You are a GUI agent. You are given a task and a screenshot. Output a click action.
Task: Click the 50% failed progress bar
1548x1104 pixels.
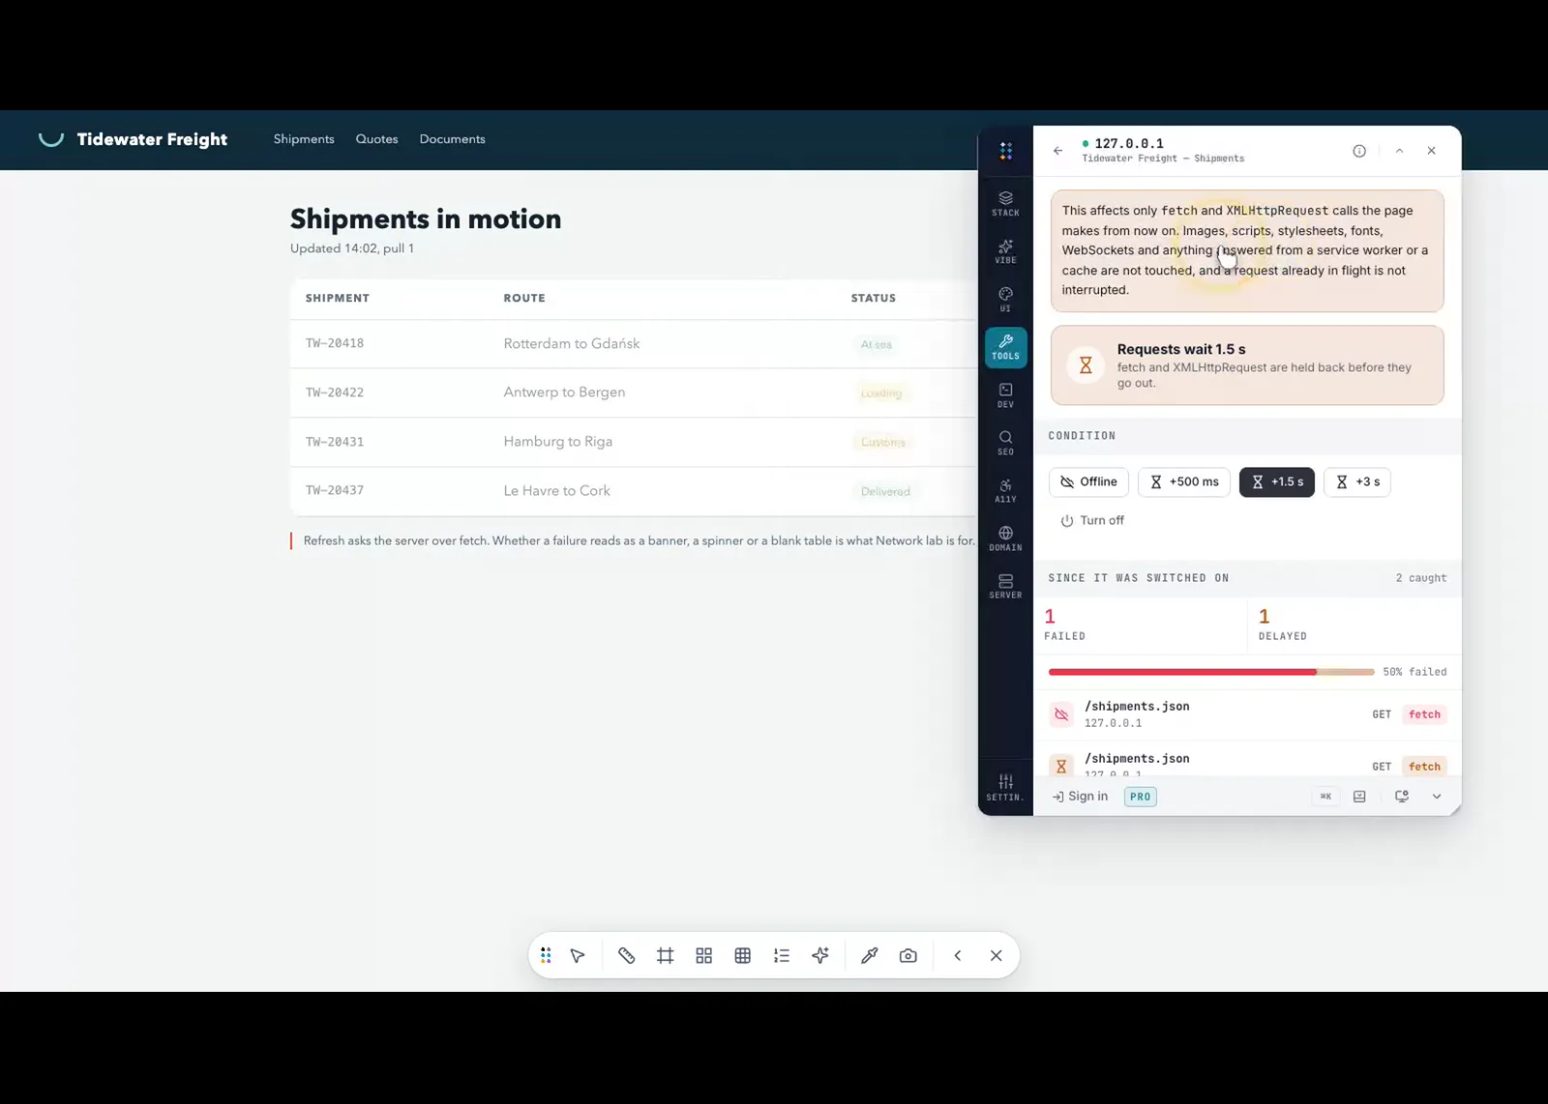1211,672
